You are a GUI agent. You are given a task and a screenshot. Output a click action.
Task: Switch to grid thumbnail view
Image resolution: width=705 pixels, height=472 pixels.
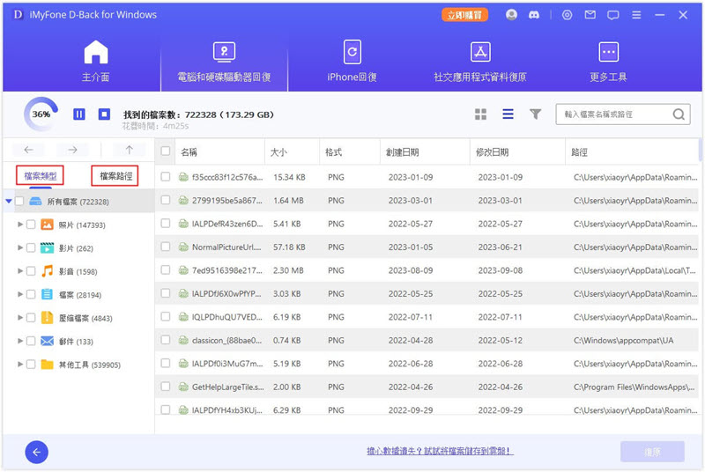tap(480, 114)
